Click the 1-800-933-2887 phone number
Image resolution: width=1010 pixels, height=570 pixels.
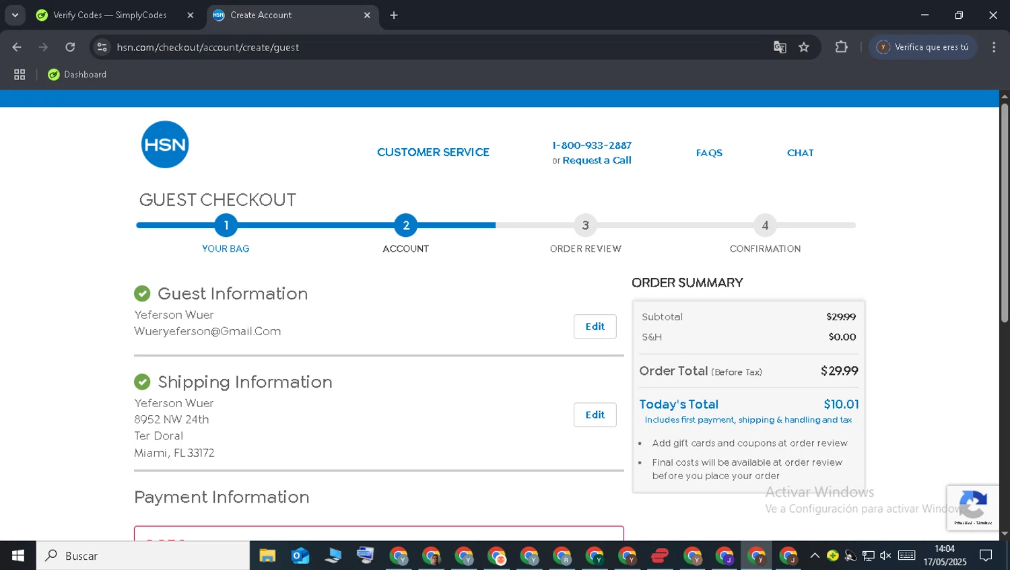[x=592, y=145]
